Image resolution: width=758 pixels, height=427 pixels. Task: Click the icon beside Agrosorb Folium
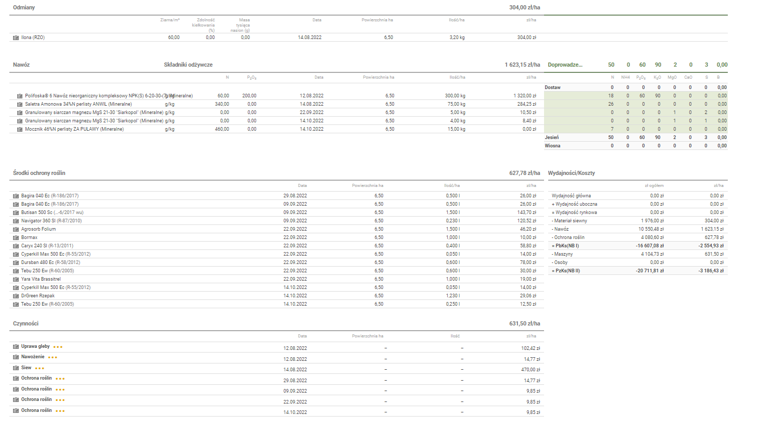(15, 229)
